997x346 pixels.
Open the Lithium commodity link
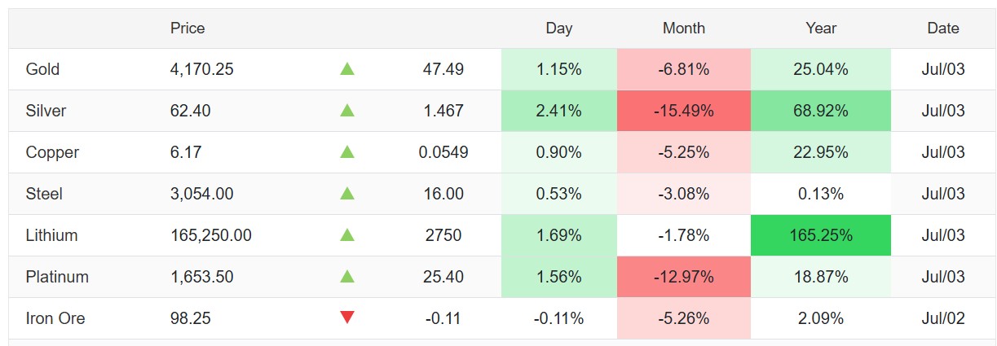(52, 235)
